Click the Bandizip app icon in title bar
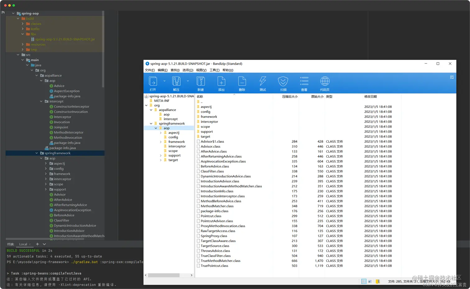Viewport: 470px width, 289px height. tap(147, 63)
